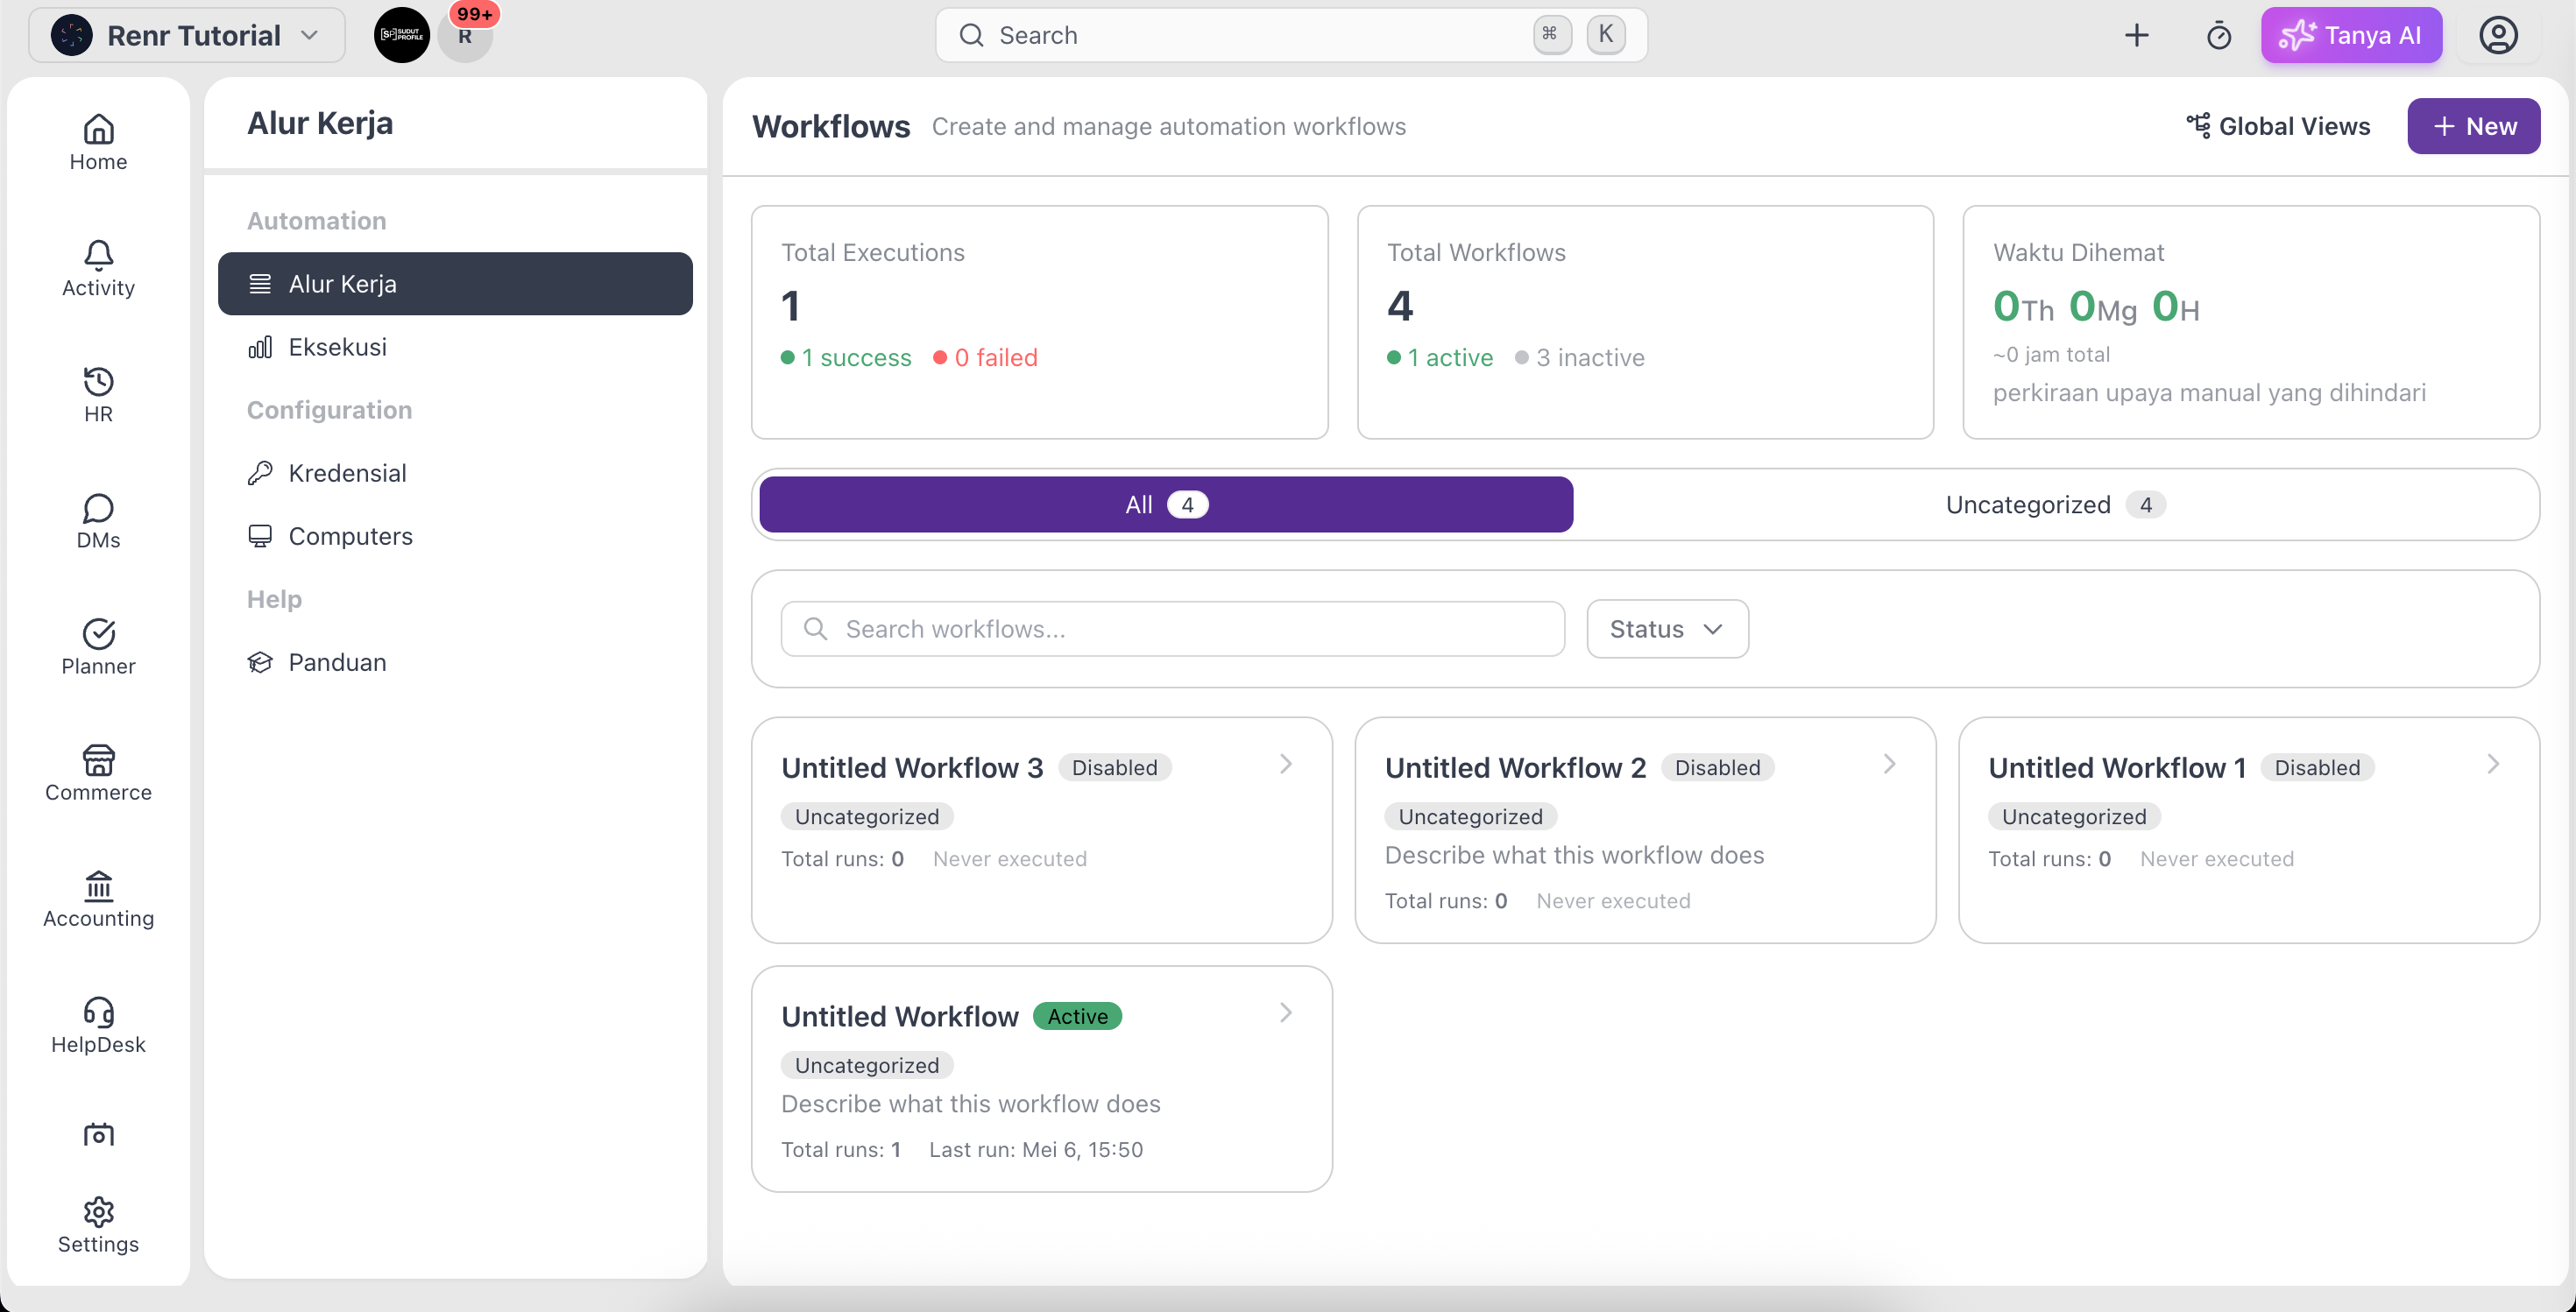Open the active Untitled Workflow chevron

[x=1286, y=1013]
